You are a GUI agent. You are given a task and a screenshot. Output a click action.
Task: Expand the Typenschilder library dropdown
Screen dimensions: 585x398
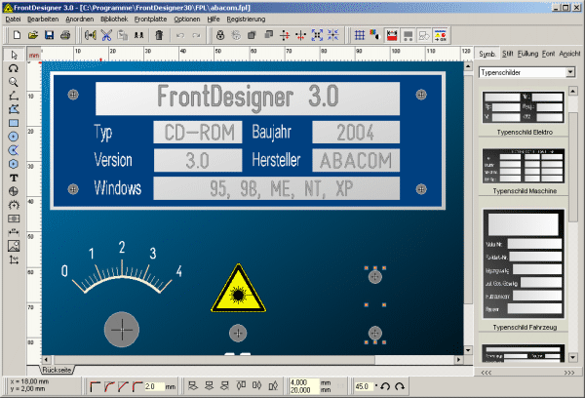pos(570,72)
